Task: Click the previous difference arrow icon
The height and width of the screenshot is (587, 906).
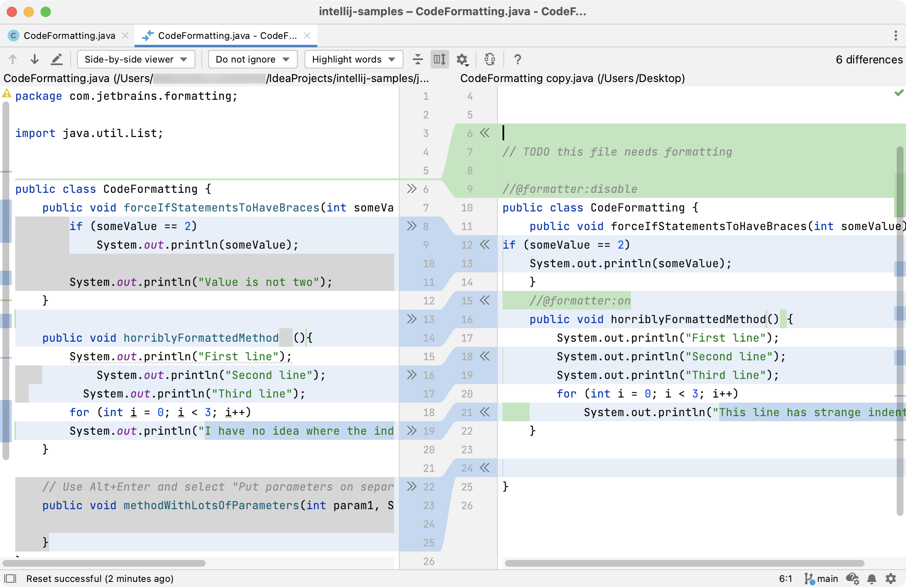Action: click(x=14, y=60)
